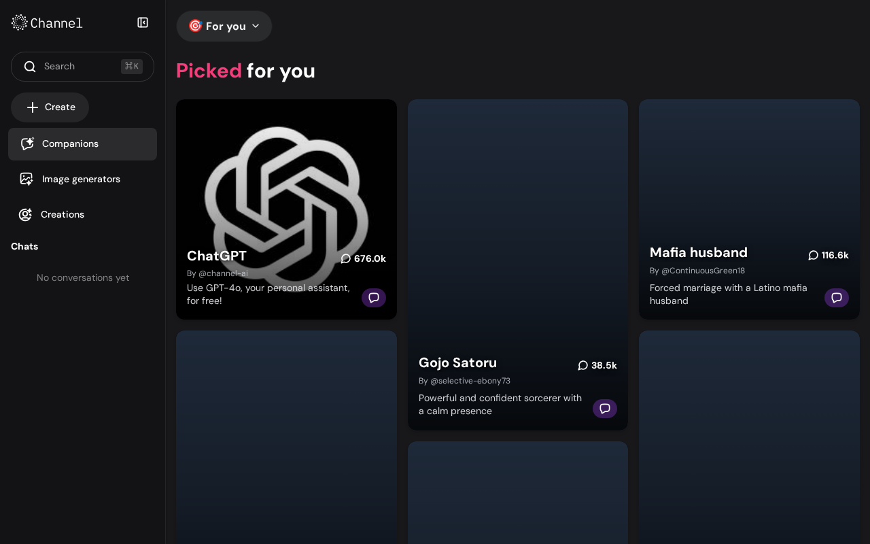Click the ⌘K shortcut badge
870x544 pixels.
pyautogui.click(x=132, y=67)
